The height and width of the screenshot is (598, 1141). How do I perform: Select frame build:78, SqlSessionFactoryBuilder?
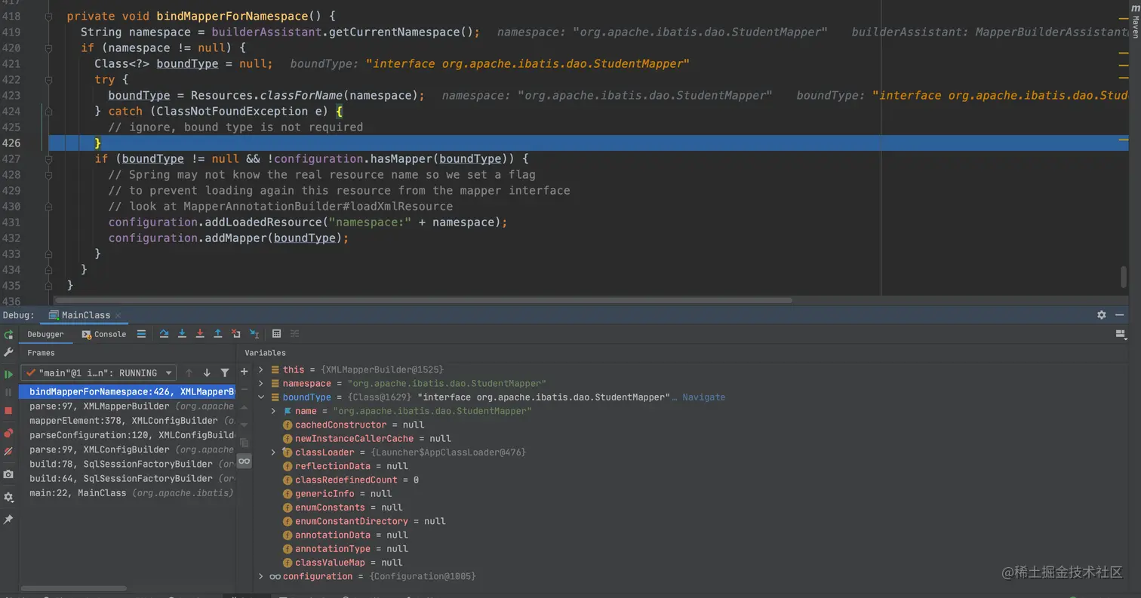pyautogui.click(x=127, y=464)
